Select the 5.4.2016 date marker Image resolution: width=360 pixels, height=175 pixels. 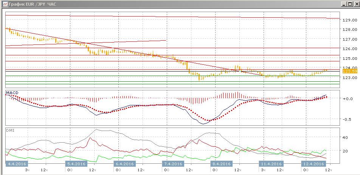pos(76,164)
